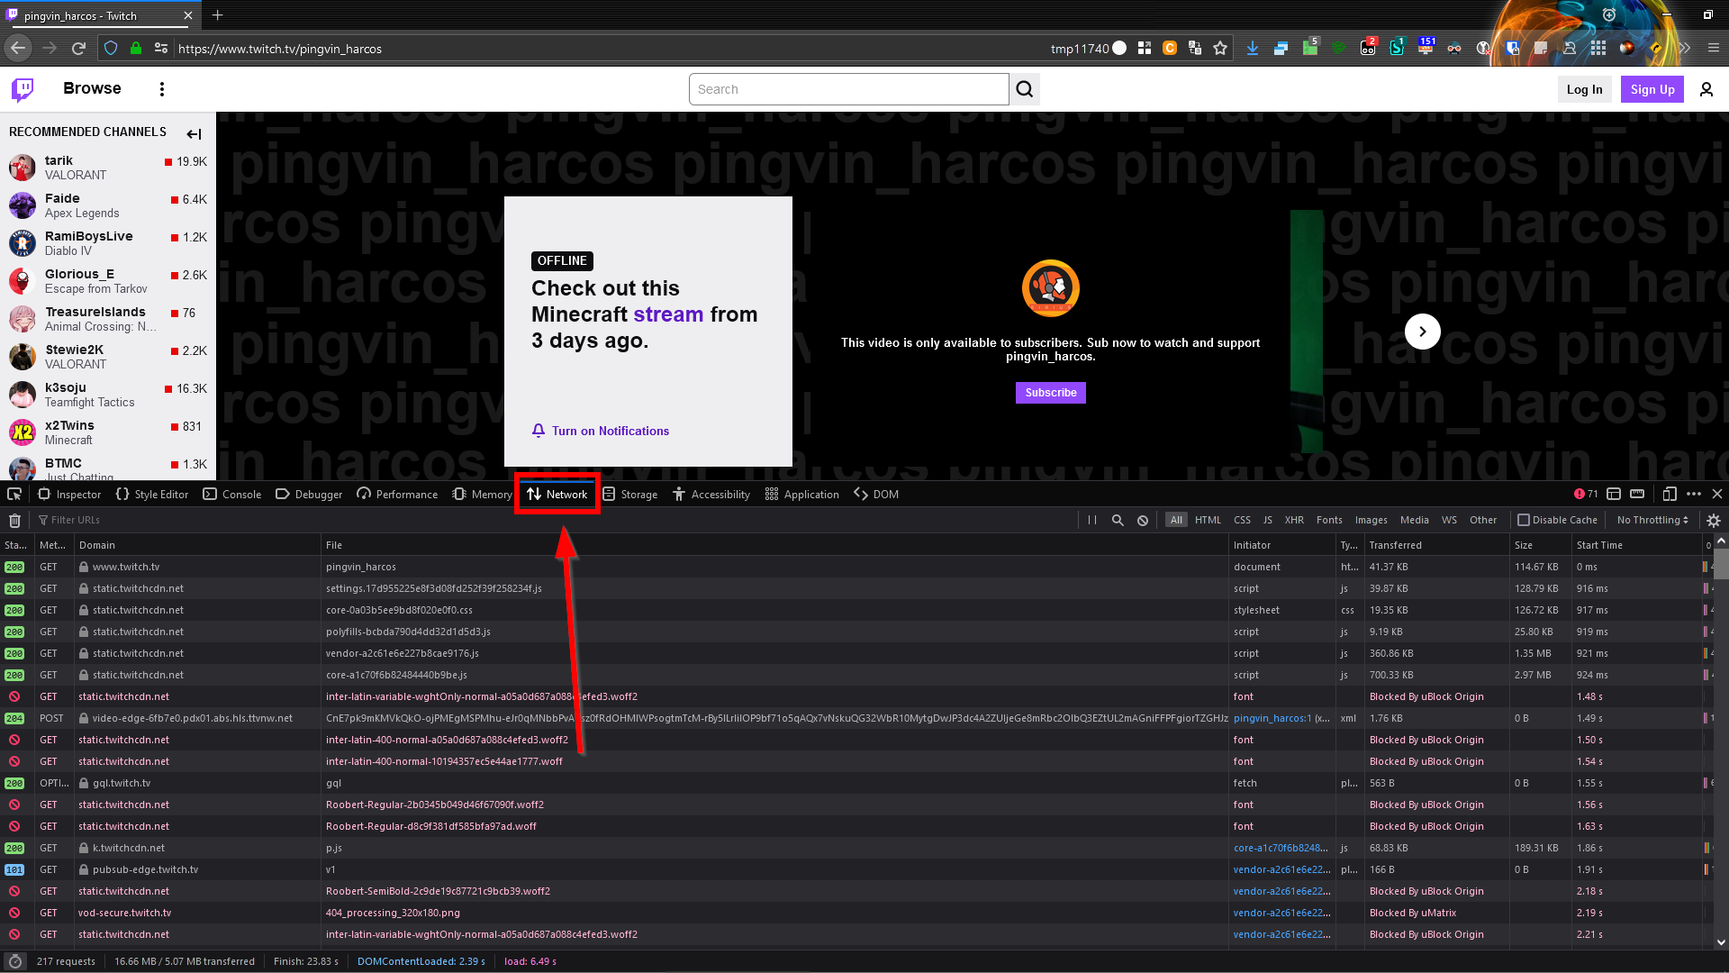Open the No Throttling dropdown

pyautogui.click(x=1652, y=520)
